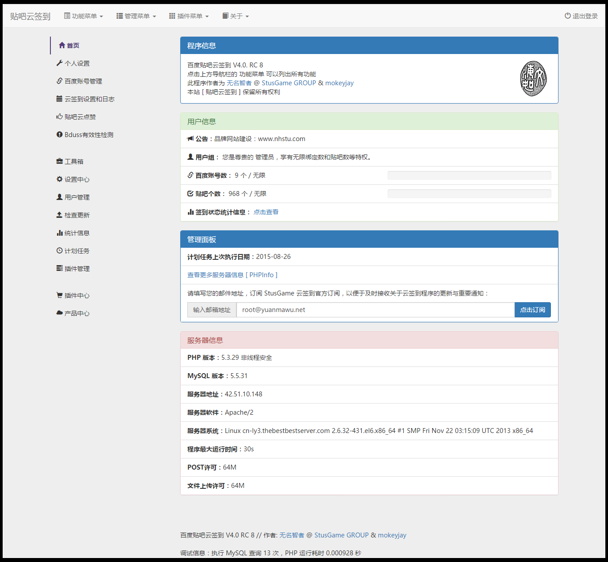Click the email address input field
608x562 pixels.
click(376, 310)
